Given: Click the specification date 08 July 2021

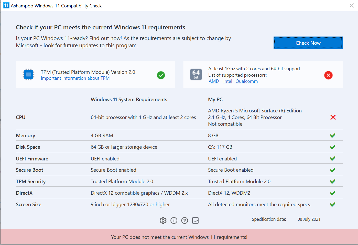Looking at the screenshot, I should pyautogui.click(x=309, y=219).
